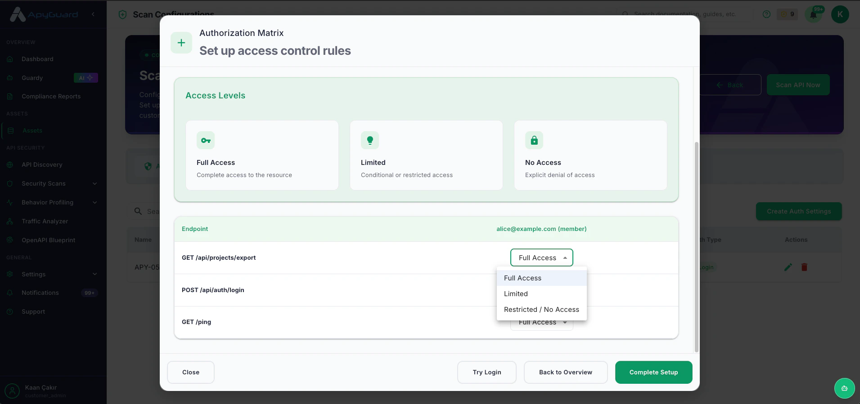Toggle the access dropdown for GET /api/projects/export

542,257
